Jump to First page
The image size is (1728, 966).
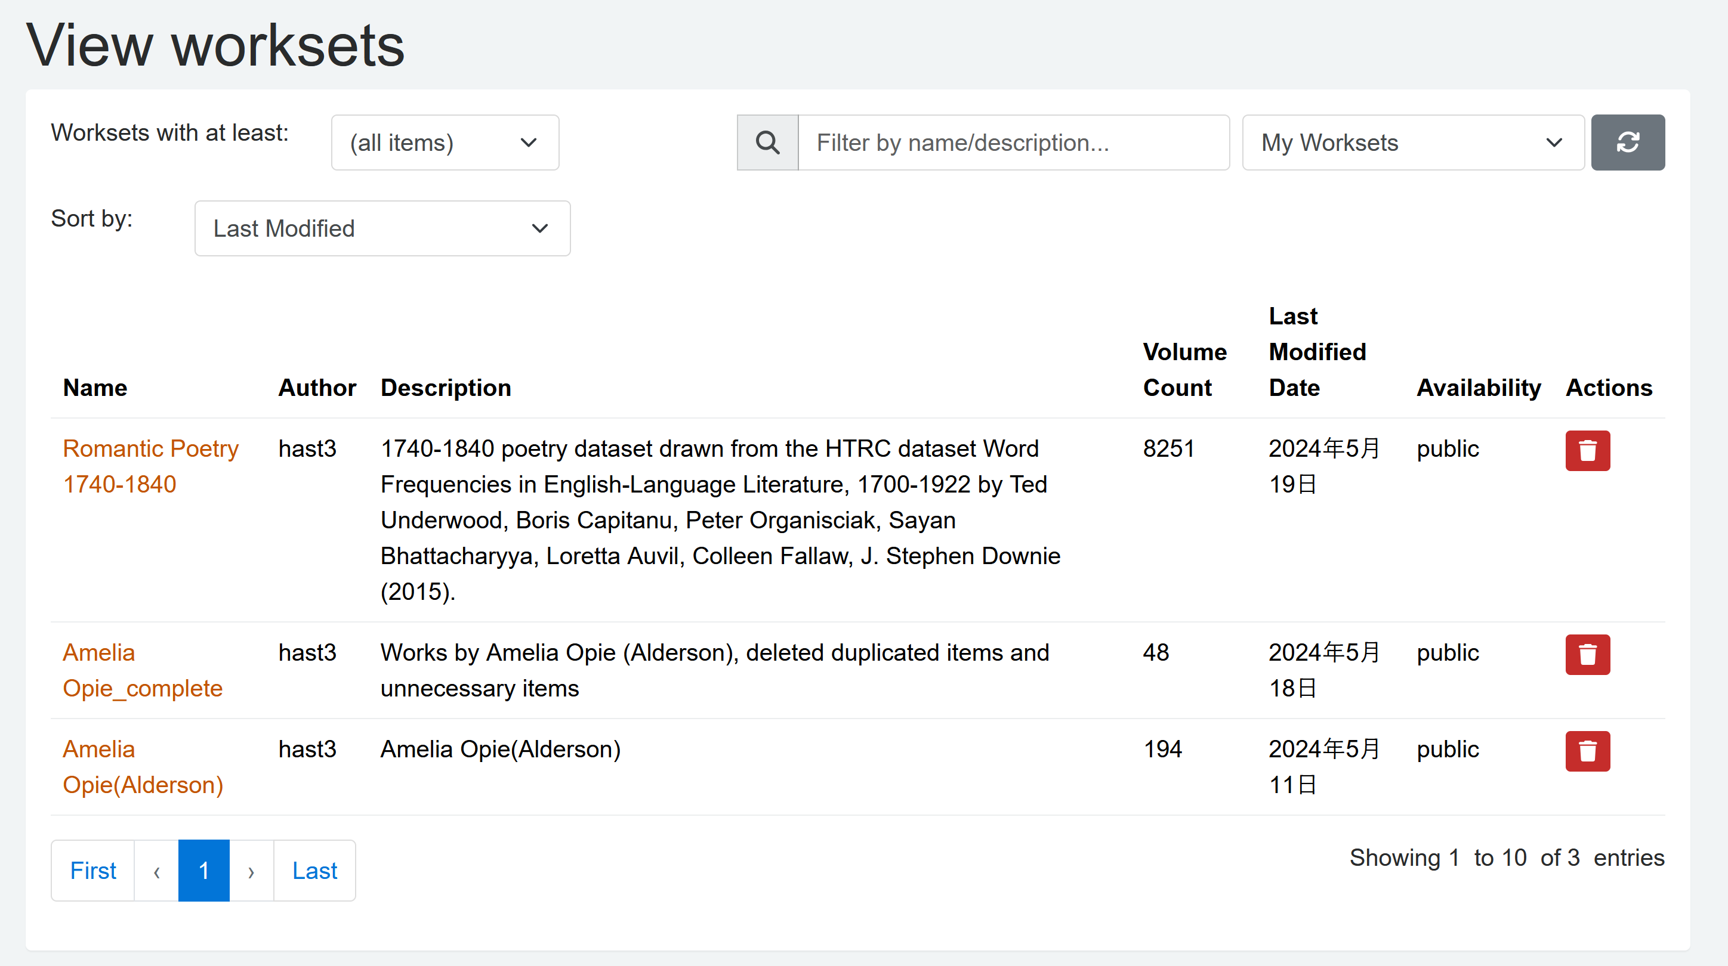pos(93,871)
